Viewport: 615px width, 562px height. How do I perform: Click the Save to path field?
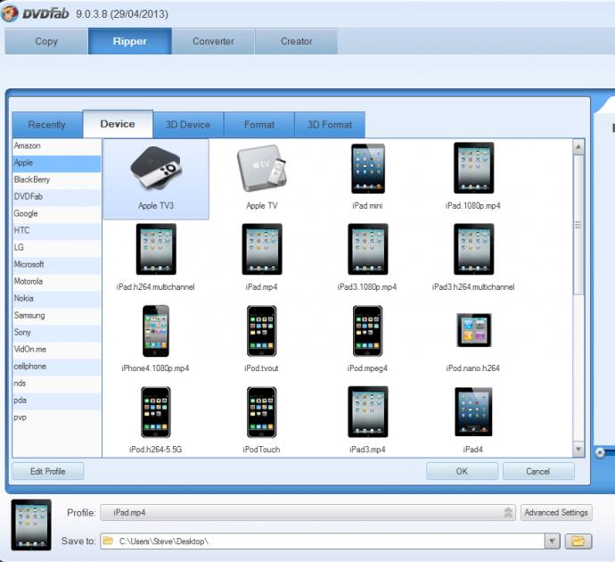(x=323, y=541)
